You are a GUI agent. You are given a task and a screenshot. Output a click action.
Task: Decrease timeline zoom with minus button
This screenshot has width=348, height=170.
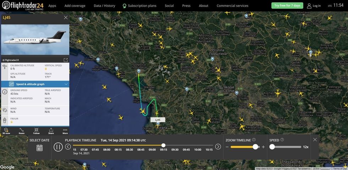227,147
